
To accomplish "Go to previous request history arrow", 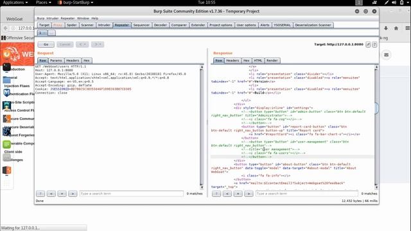I will click(82, 44).
